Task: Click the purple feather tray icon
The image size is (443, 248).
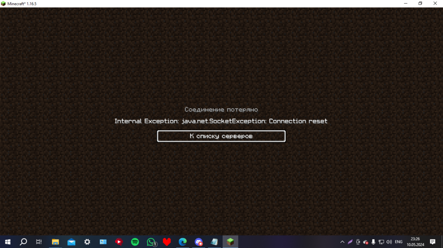Action: (x=350, y=242)
